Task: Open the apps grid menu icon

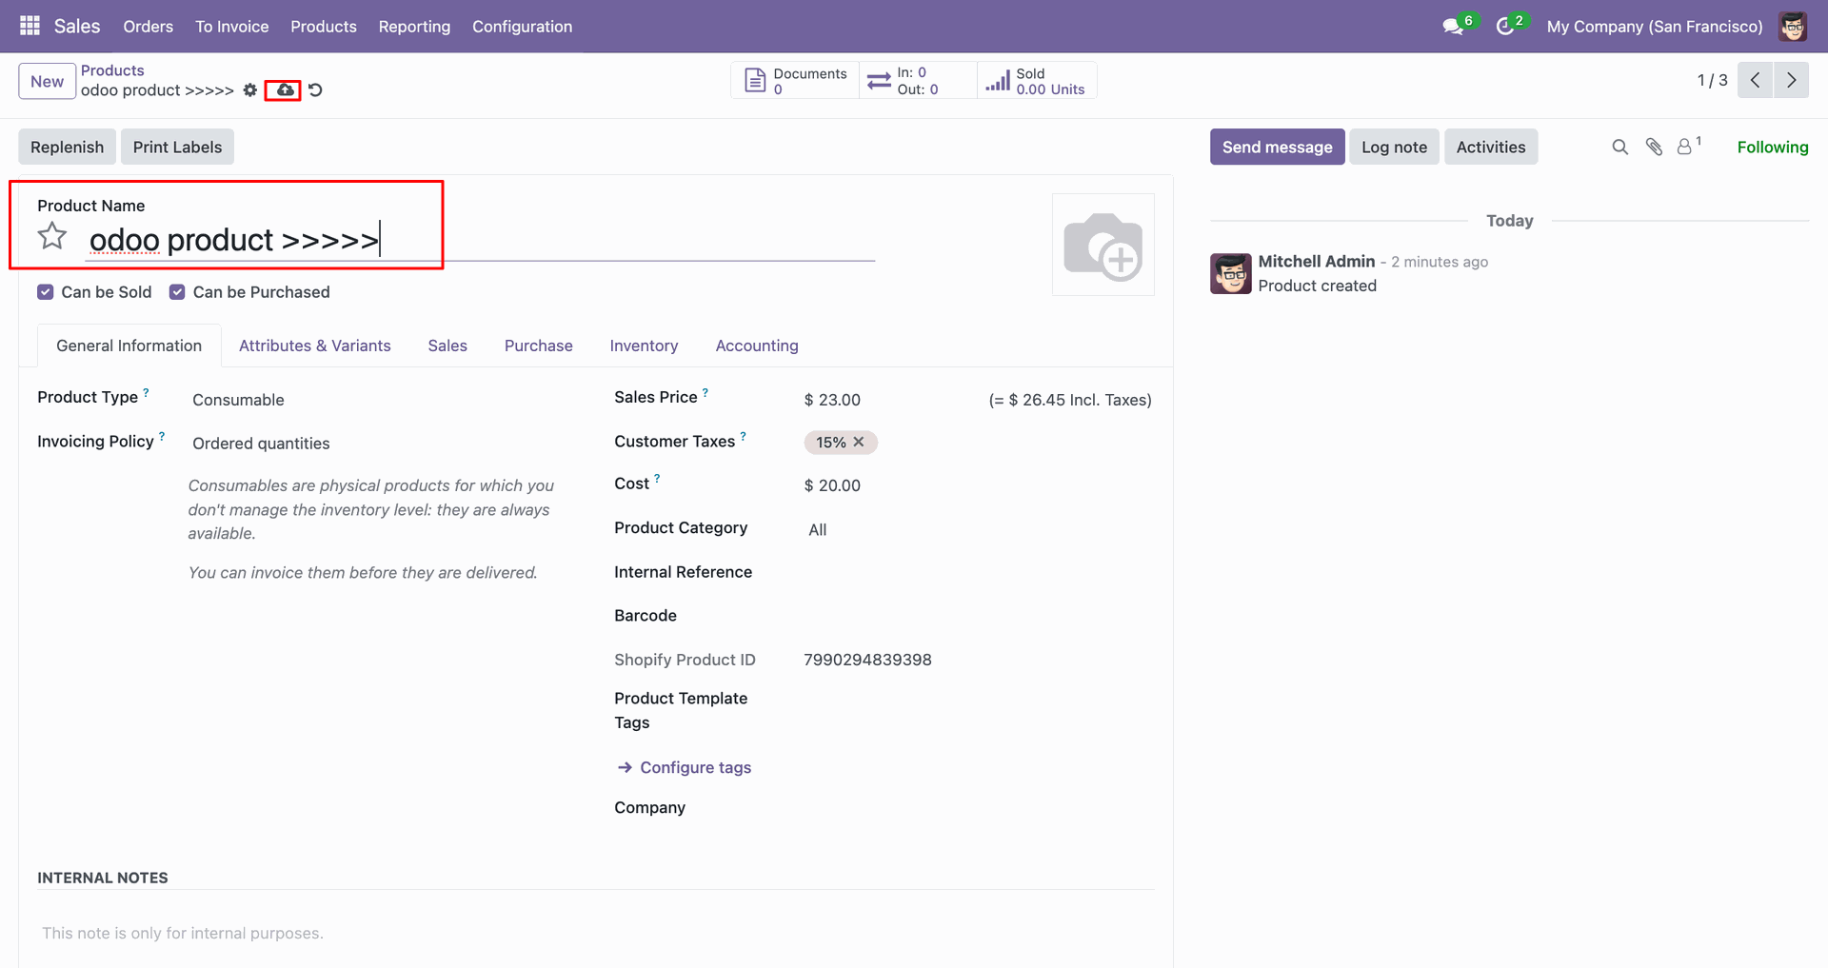Action: [30, 26]
